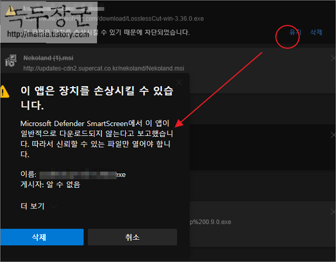Click the Nekoland.msi download URL
This screenshot has height=262, width=336.
tap(104, 68)
